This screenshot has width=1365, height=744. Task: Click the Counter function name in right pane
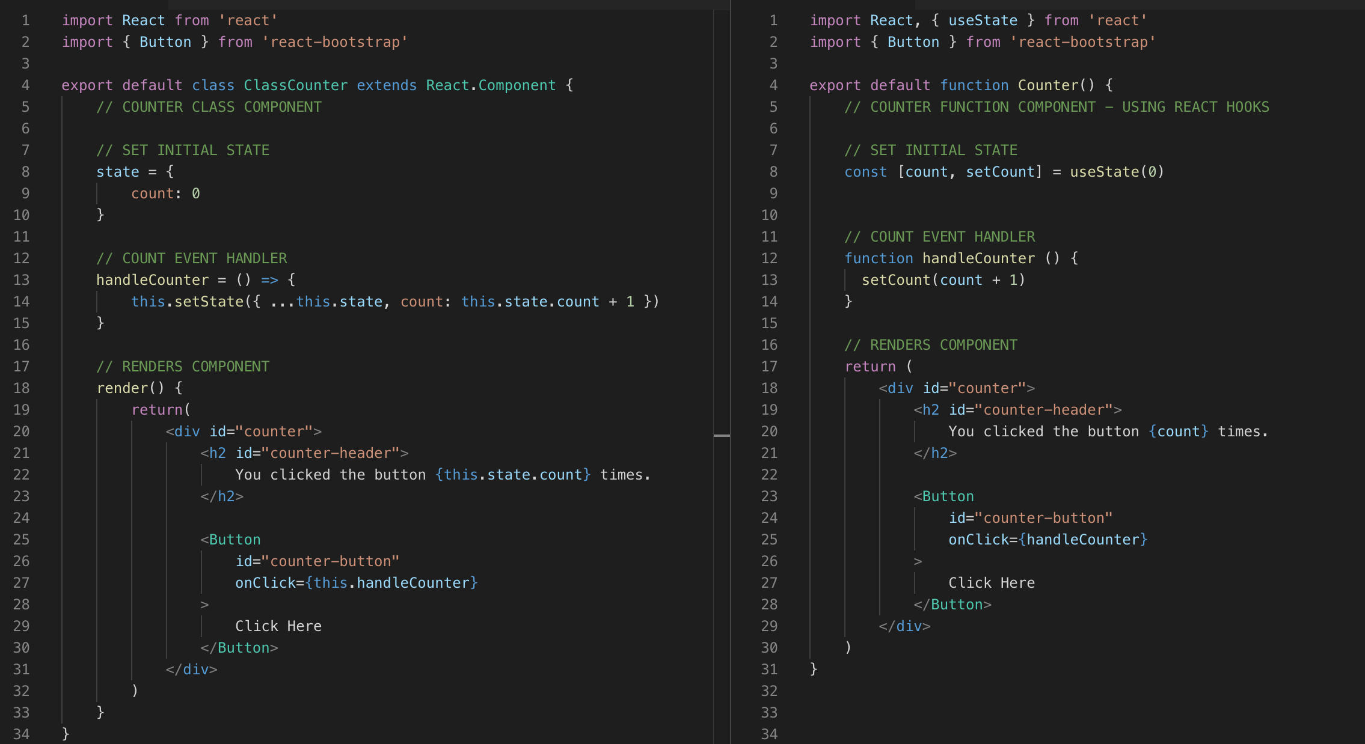1049,85
